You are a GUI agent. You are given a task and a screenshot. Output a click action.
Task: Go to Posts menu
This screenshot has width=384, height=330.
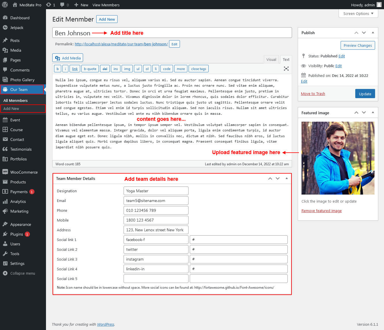(23, 40)
